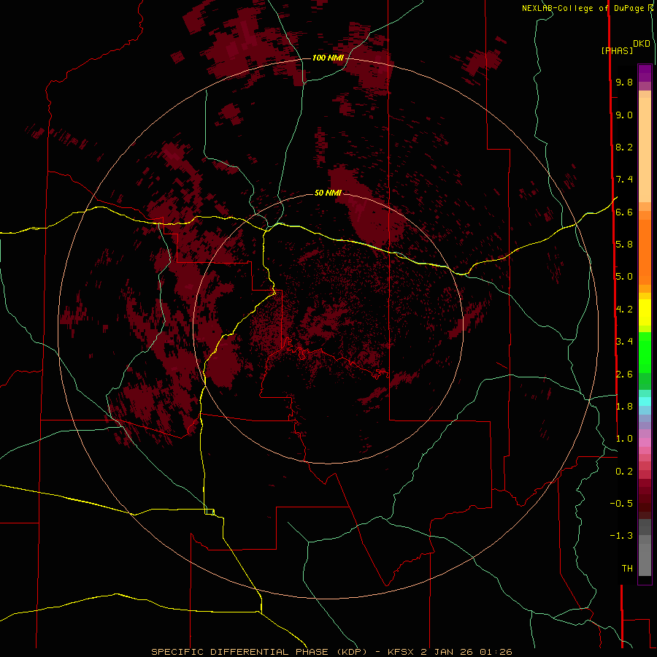
Task: Pick the gray band beside TH
Action: (x=645, y=561)
